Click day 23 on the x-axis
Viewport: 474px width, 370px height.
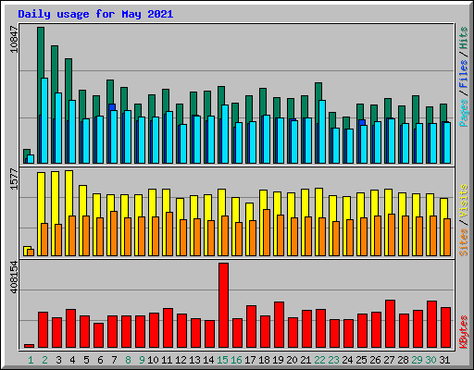[333, 360]
